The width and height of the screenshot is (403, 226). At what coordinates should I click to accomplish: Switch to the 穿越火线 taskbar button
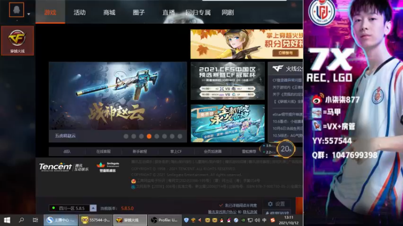coord(130,220)
